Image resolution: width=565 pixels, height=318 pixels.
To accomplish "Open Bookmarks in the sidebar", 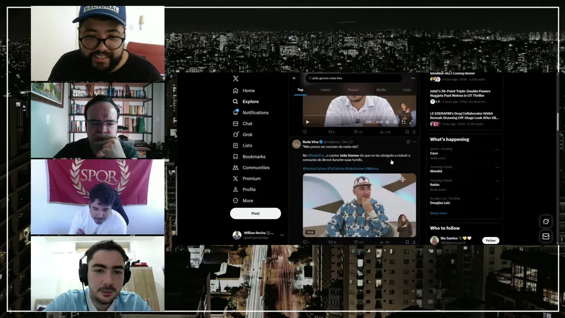I will 249,157.
